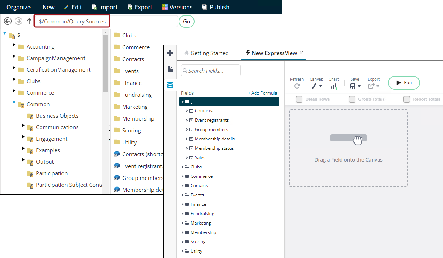Viewport: 443px width, 258px height.
Task: Click the locked root $ folder icon
Action: point(12,35)
